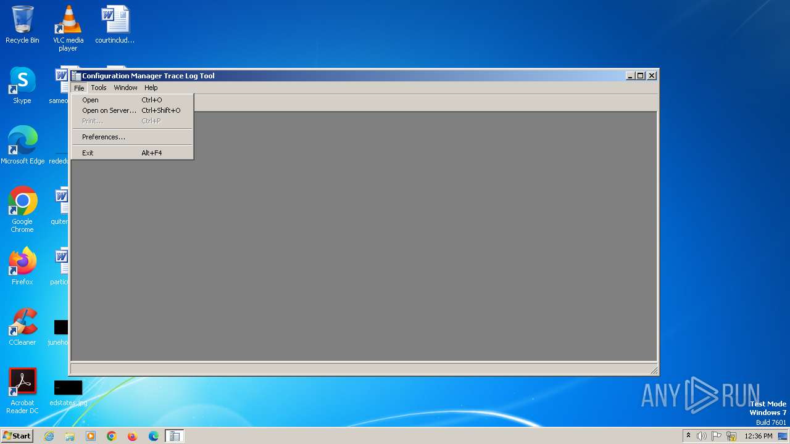790x444 pixels.
Task: Open Internet Explorer in the taskbar
Action: [49, 436]
